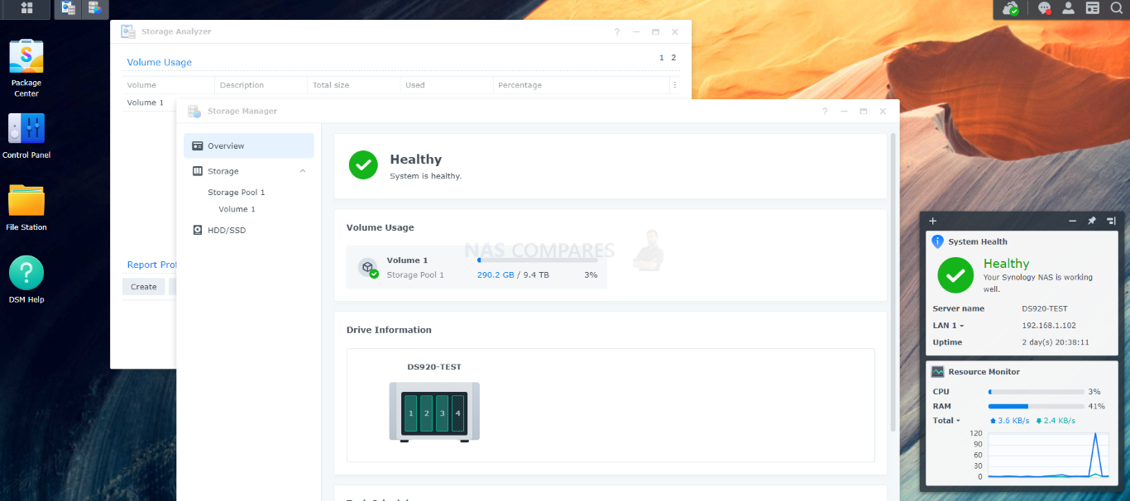Select drive bay 2 in DS920-TEST
This screenshot has width=1130, height=501.
tap(427, 413)
